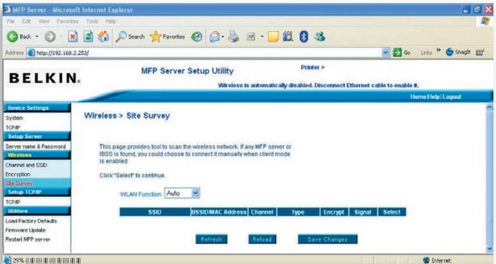Image resolution: width=496 pixels, height=264 pixels.
Task: Open the Favorites menu
Action: (x=67, y=21)
